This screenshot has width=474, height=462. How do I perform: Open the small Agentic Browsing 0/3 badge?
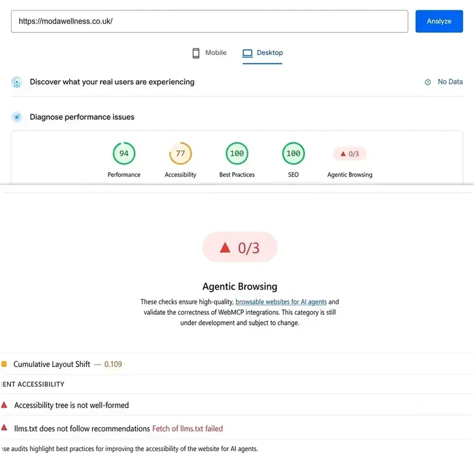click(x=350, y=154)
